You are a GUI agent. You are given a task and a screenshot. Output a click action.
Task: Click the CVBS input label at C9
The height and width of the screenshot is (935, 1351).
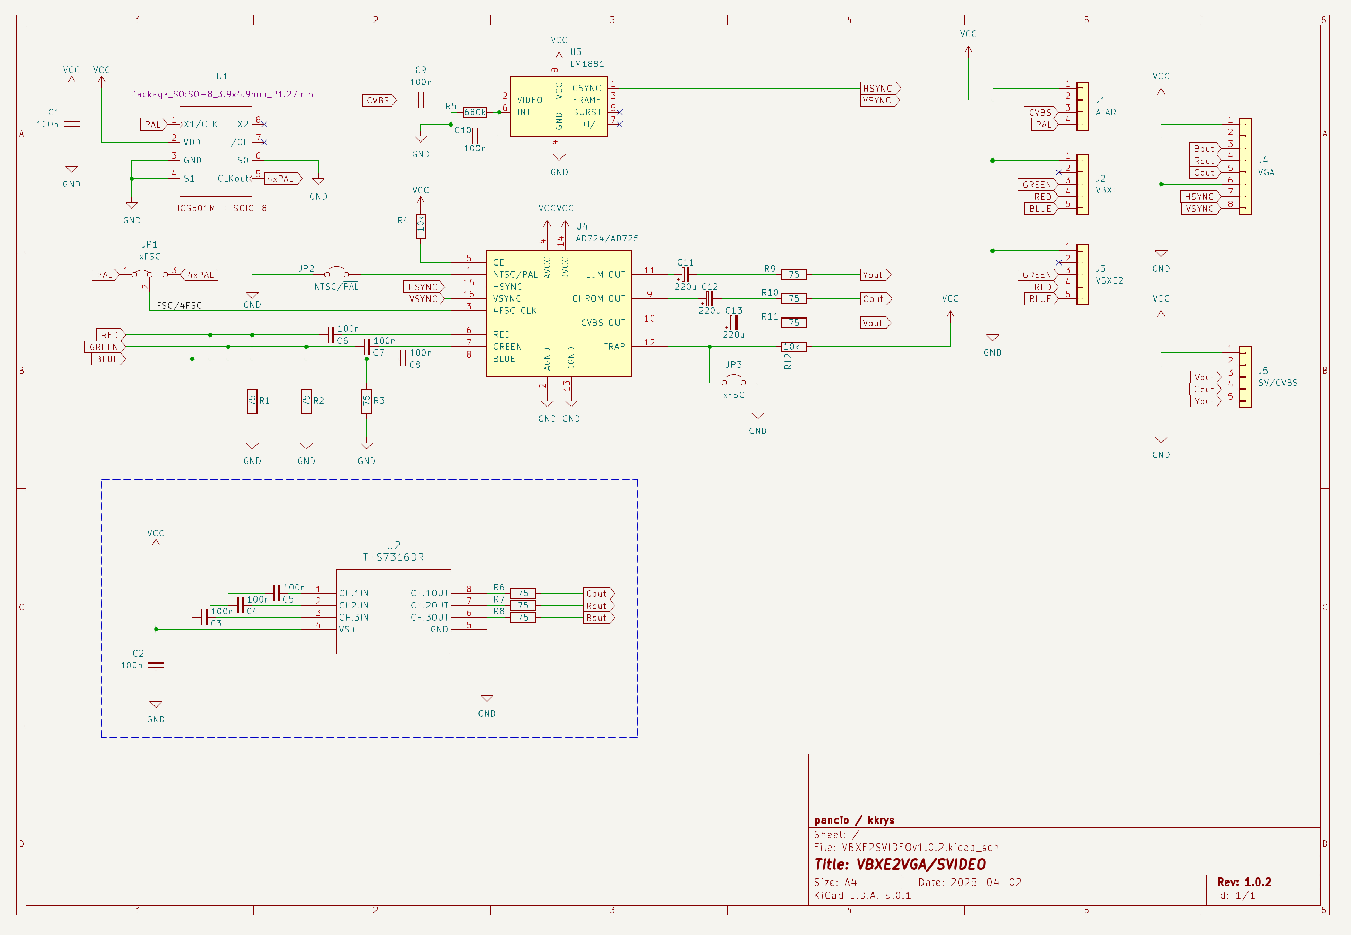point(378,101)
